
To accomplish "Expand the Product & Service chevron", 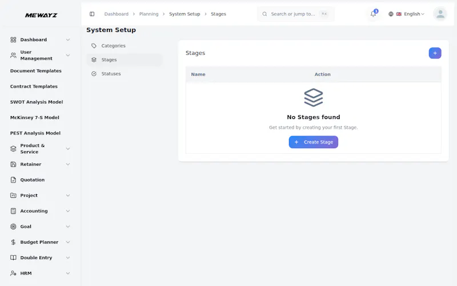I will (x=68, y=149).
